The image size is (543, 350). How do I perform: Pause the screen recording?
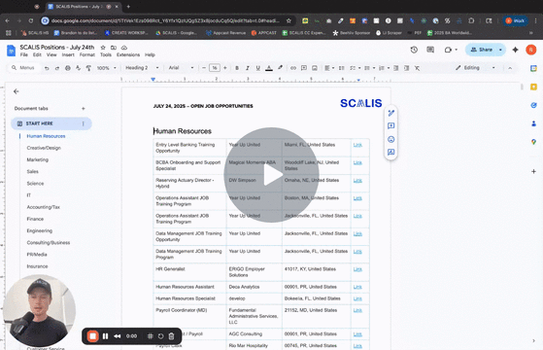[x=105, y=336]
